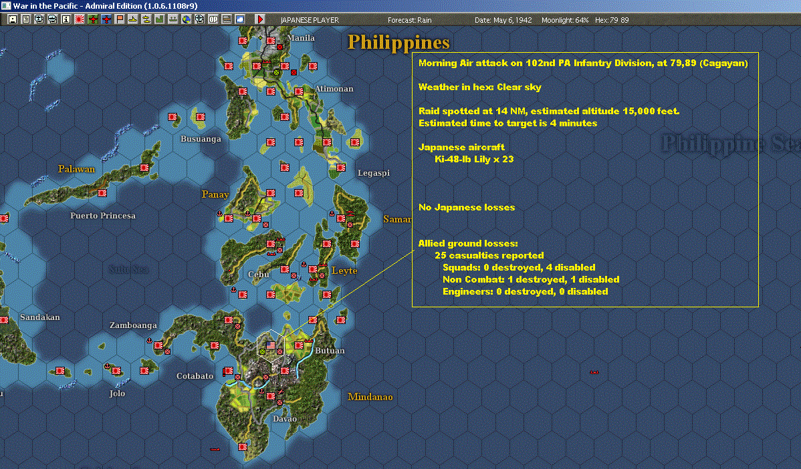Viewport: 801px width, 469px height.
Task: Select the Japanese flag above Busuanga label
Action: pyautogui.click(x=201, y=117)
